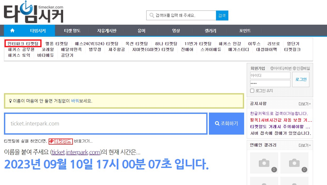The image size is (327, 185).
Task: Open the 티켓 양도 menu
Action: 72,30
